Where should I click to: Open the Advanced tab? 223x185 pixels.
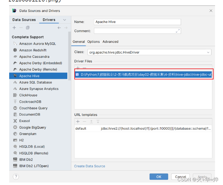[110, 42]
